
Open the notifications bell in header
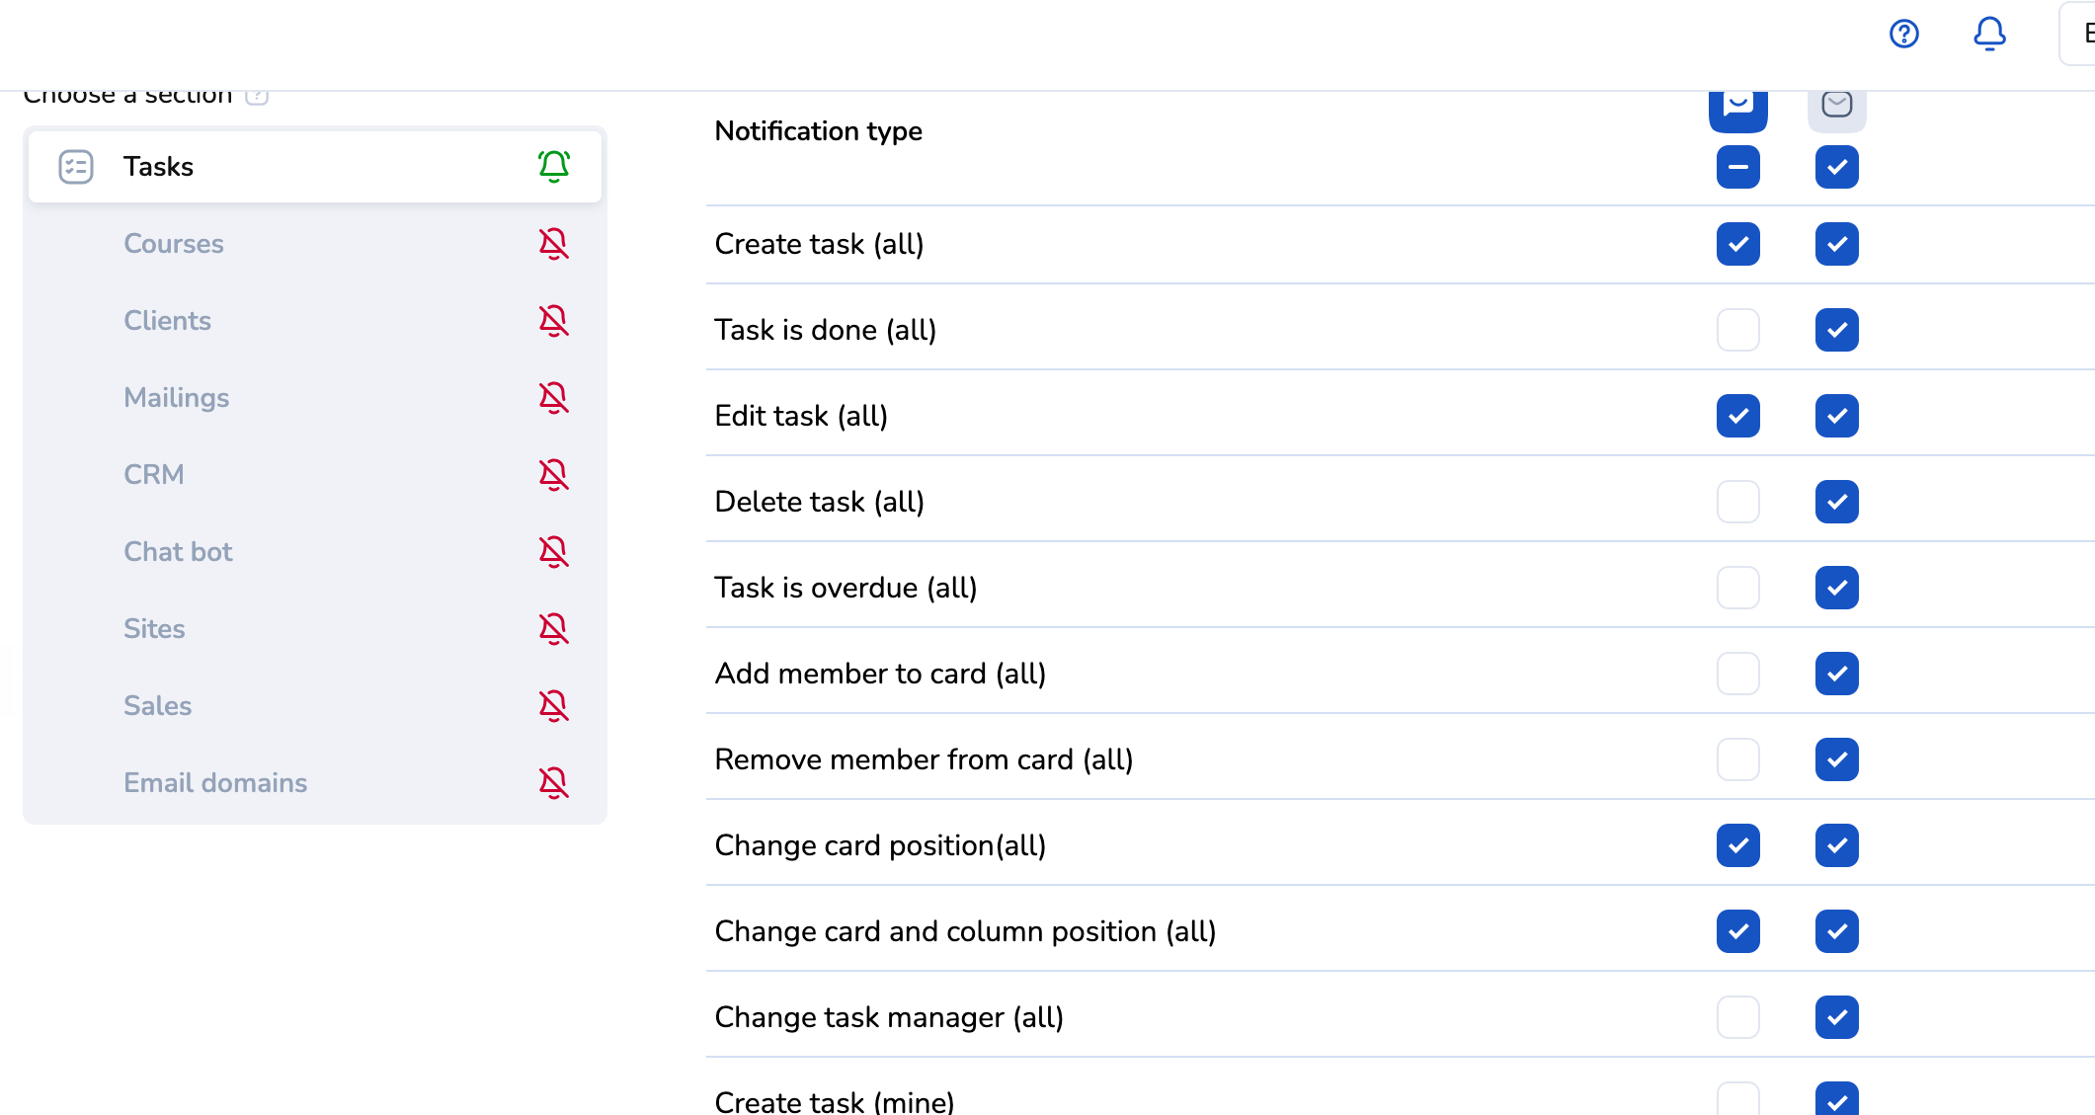pyautogui.click(x=1989, y=35)
